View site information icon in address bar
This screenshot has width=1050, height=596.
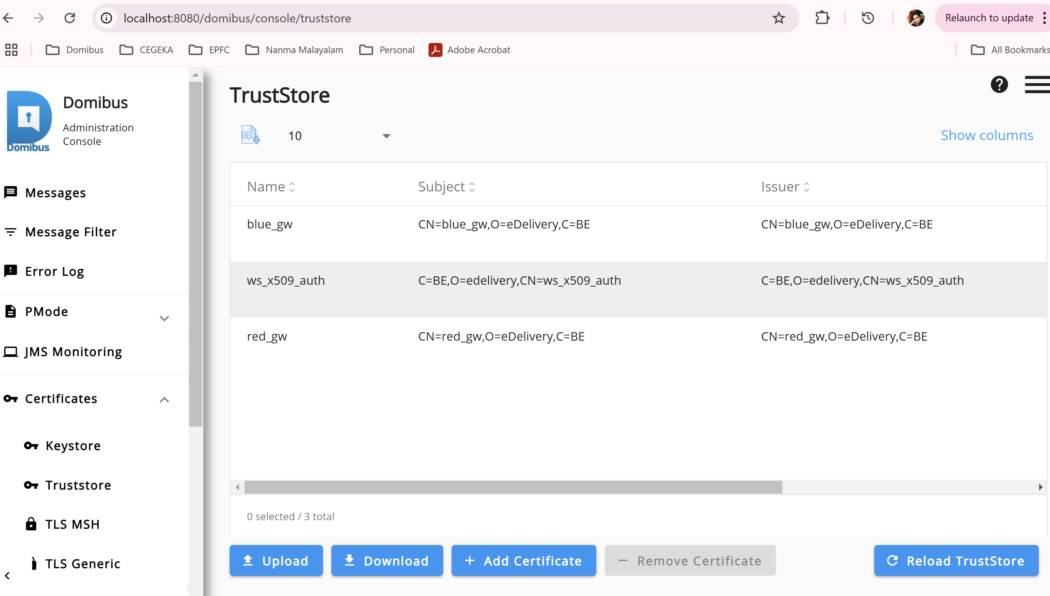click(x=107, y=18)
